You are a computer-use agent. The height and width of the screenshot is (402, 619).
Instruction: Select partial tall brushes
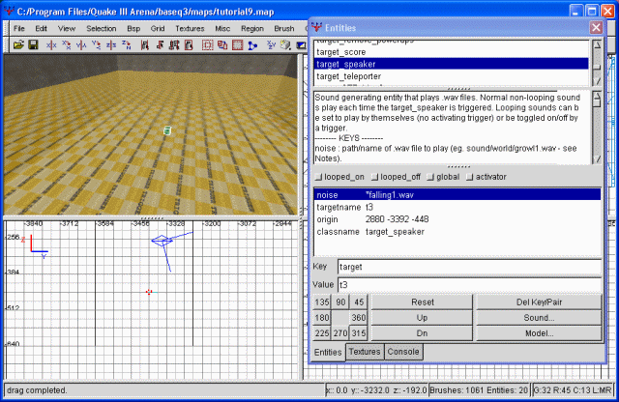point(174,45)
